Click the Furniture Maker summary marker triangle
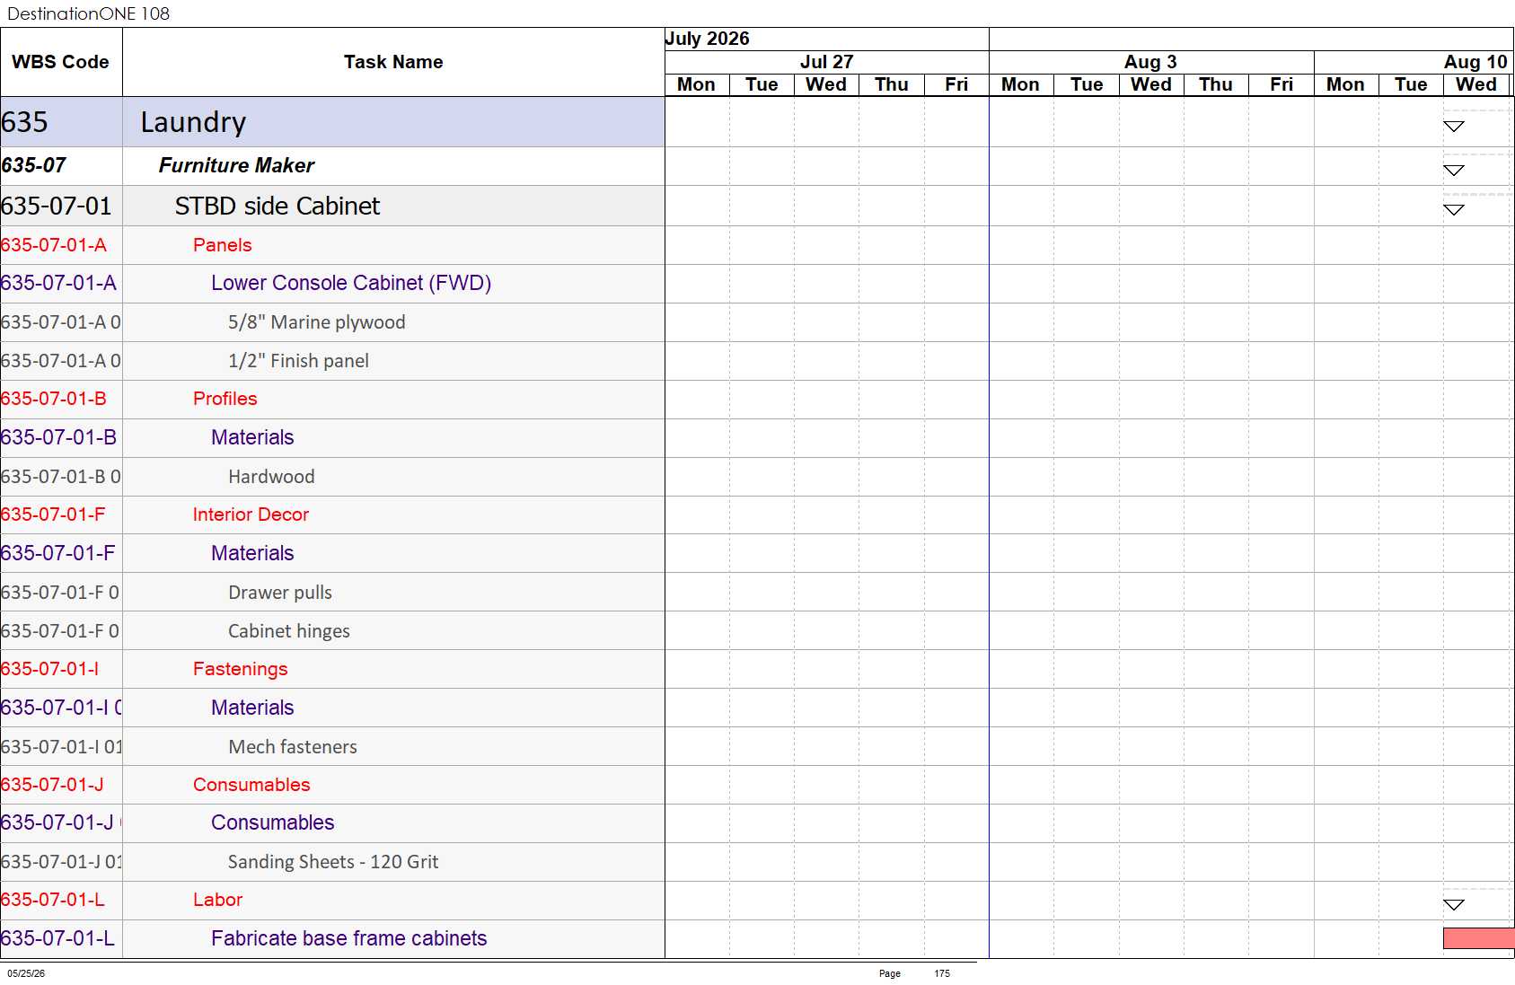 pyautogui.click(x=1454, y=171)
